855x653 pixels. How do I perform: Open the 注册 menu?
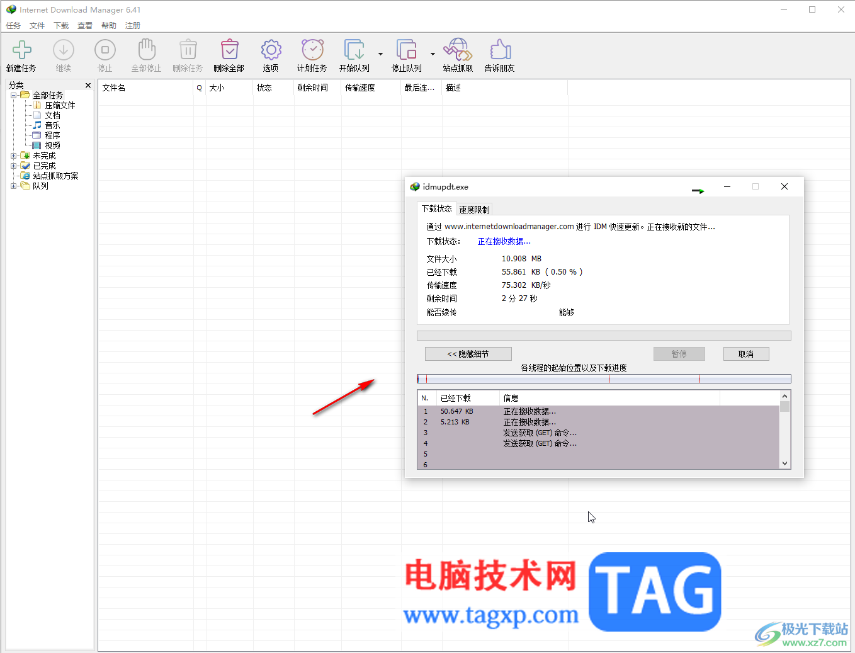[x=133, y=26]
